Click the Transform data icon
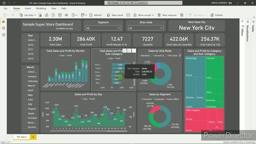This screenshot has height=144, width=256. pyautogui.click(x=83, y=15)
